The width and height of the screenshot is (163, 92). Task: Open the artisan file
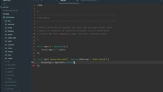point(10,79)
